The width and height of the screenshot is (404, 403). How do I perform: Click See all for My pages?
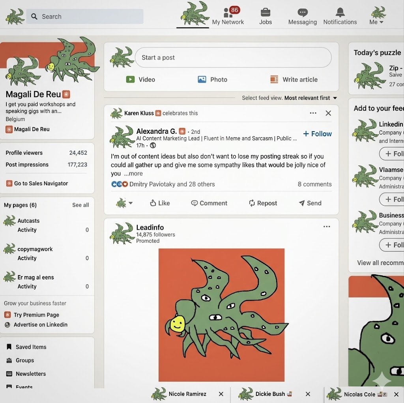coord(80,205)
